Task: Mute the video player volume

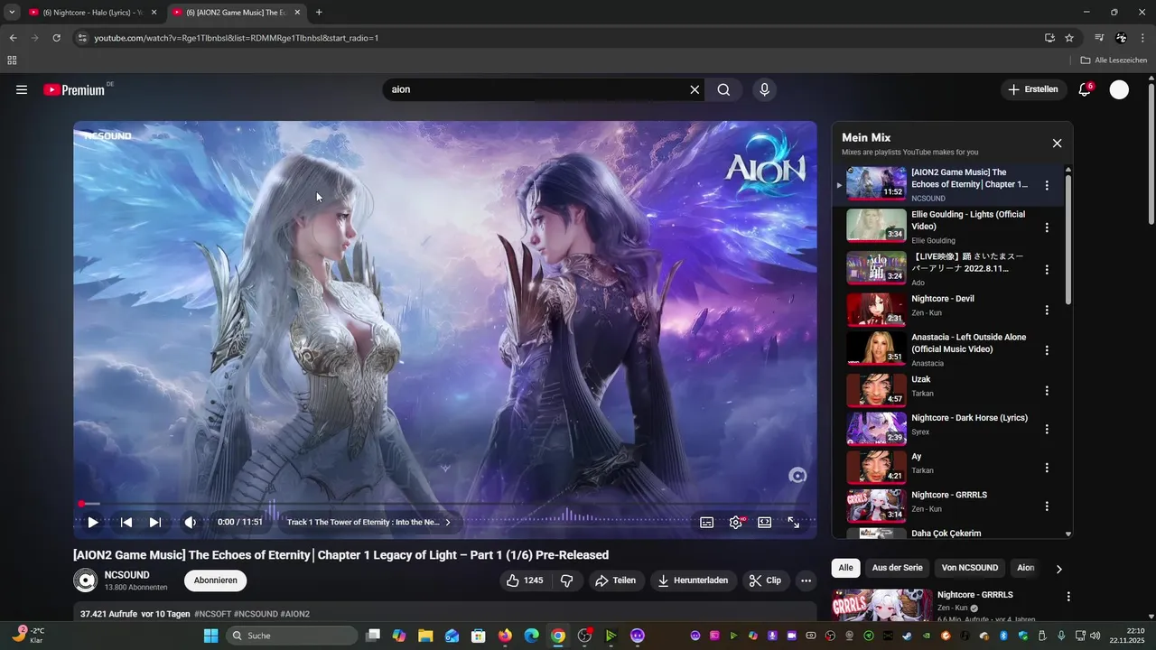Action: [190, 522]
